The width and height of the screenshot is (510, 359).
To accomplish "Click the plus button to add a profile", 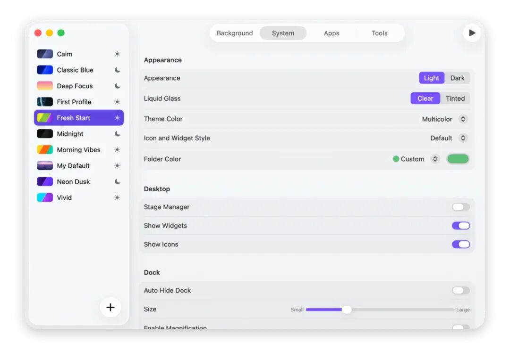I will click(110, 307).
